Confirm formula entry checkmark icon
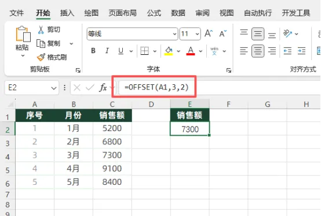The width and height of the screenshot is (321, 216). tap(90, 88)
